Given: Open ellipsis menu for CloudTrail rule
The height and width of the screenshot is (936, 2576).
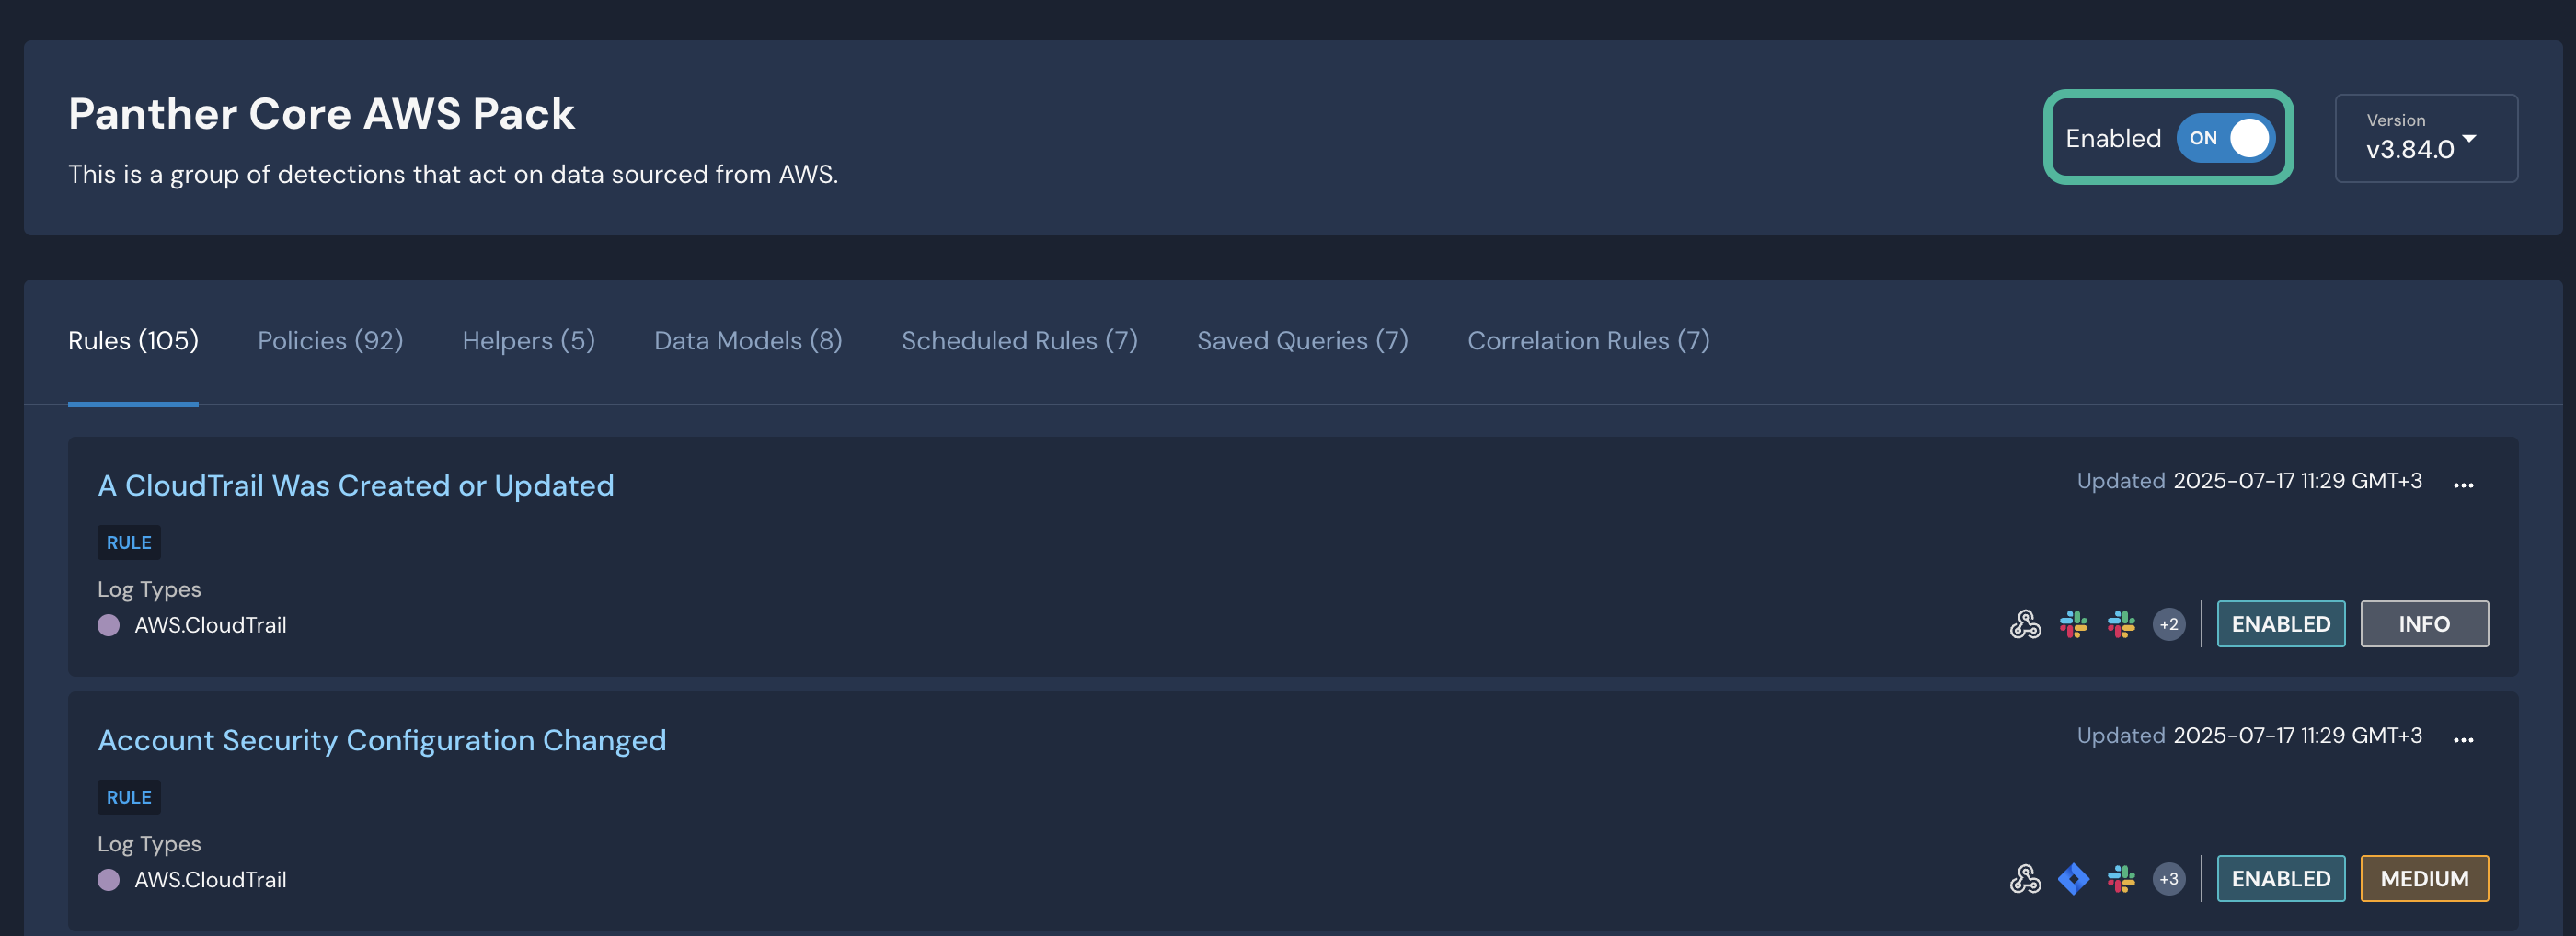Looking at the screenshot, I should coord(2463,485).
